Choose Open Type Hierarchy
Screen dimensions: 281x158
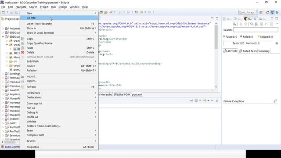coord(59,24)
